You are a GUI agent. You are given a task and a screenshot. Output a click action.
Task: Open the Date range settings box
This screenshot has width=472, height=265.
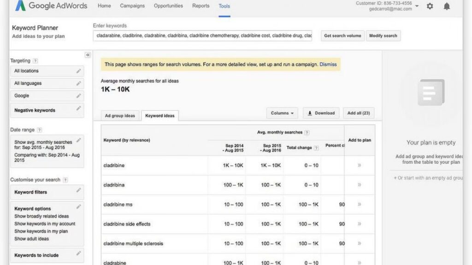point(47,151)
